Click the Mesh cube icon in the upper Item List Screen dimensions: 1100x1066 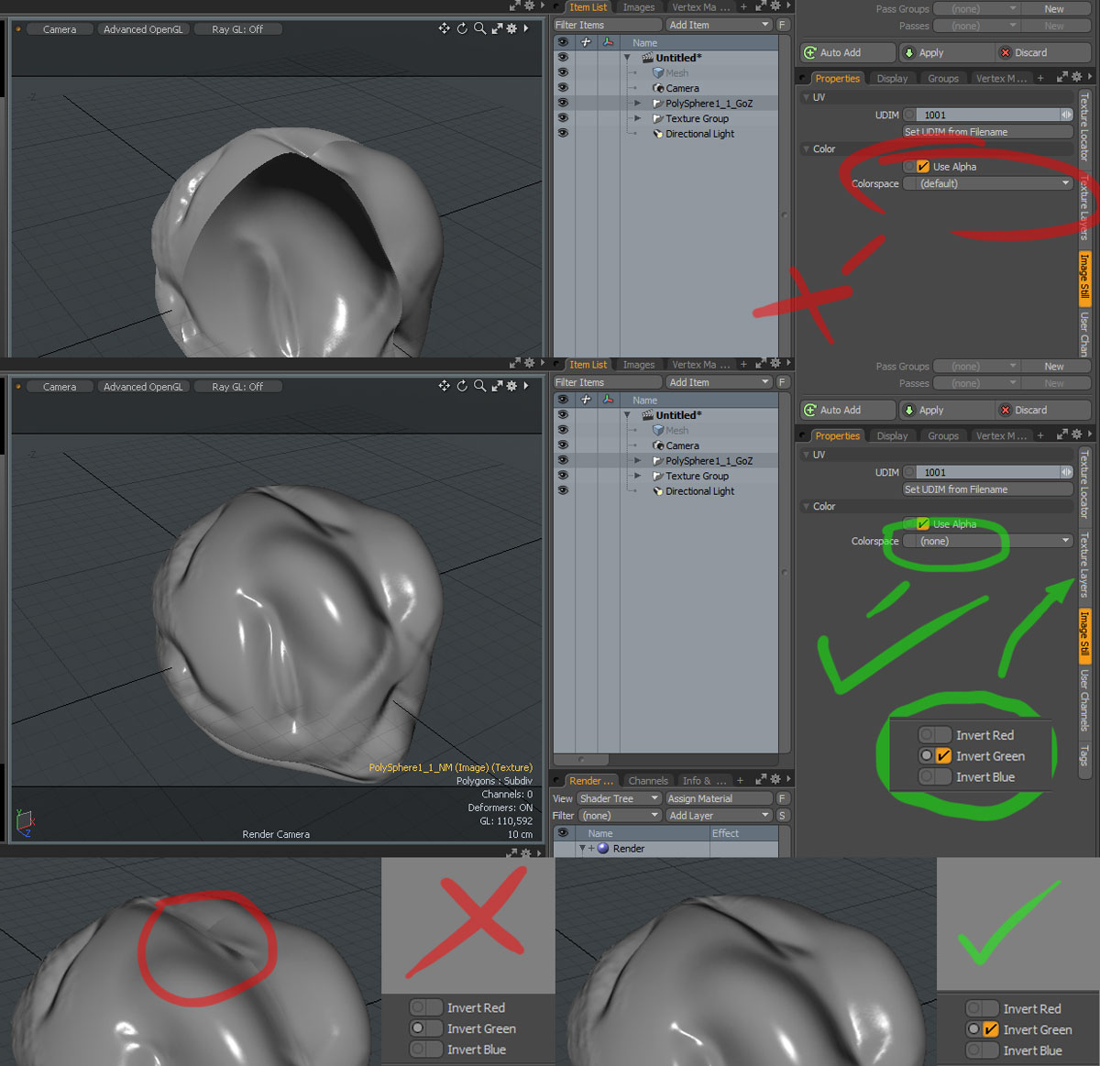click(658, 72)
